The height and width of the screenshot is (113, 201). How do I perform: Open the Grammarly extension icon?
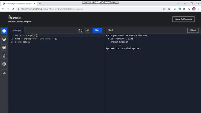click(x=180, y=9)
